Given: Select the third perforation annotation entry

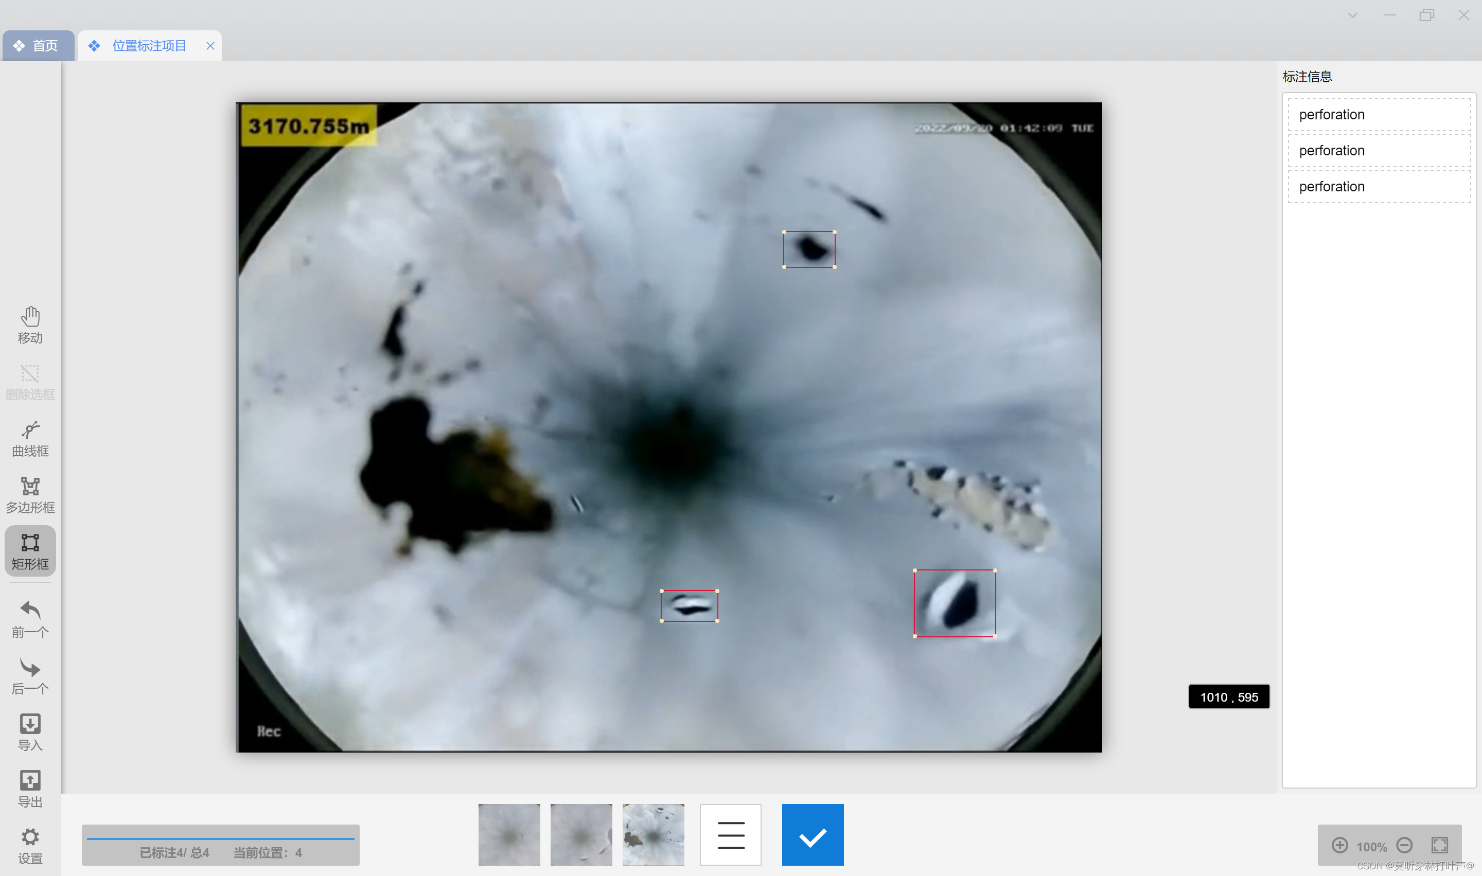Looking at the screenshot, I should click(x=1379, y=187).
